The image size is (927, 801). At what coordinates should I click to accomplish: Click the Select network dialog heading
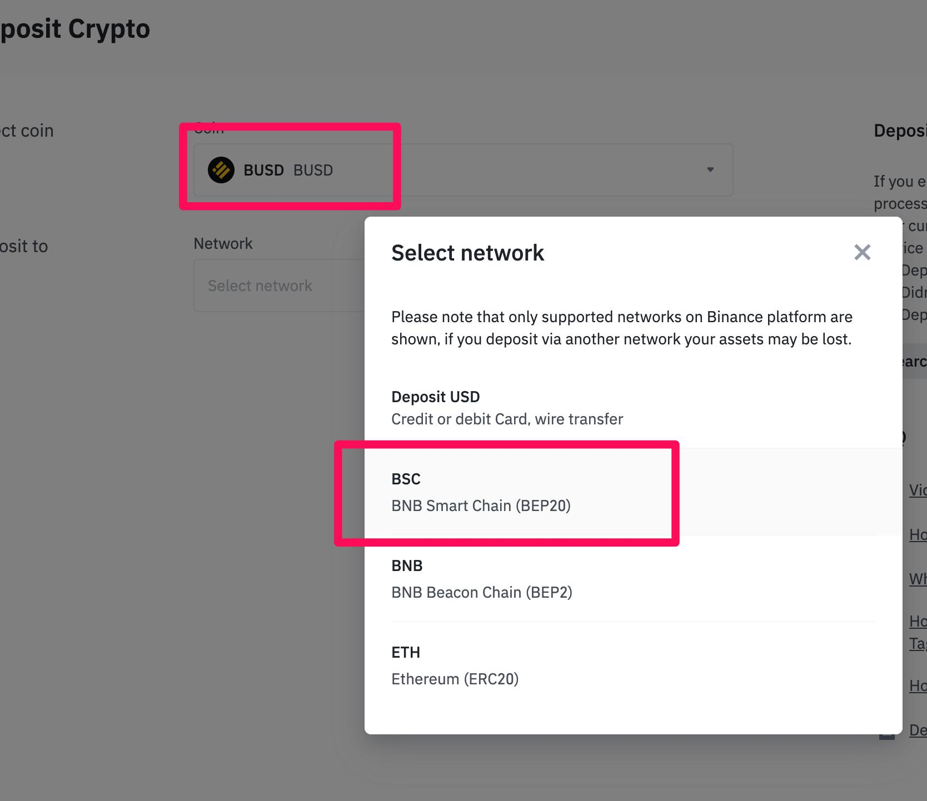pyautogui.click(x=467, y=253)
